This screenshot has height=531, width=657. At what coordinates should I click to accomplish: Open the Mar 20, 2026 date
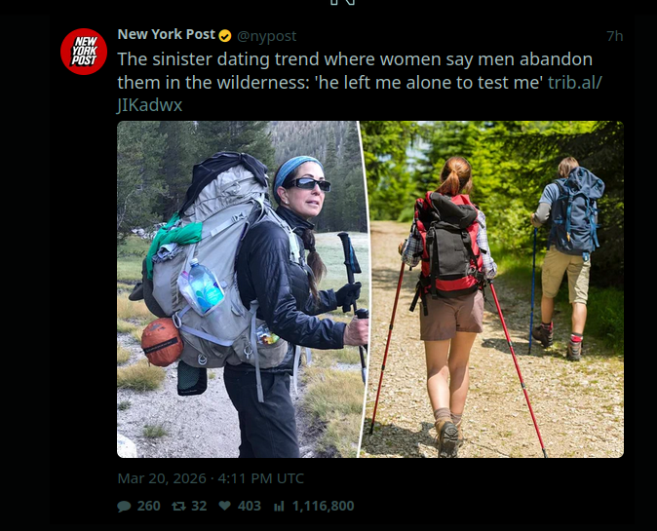(x=162, y=478)
